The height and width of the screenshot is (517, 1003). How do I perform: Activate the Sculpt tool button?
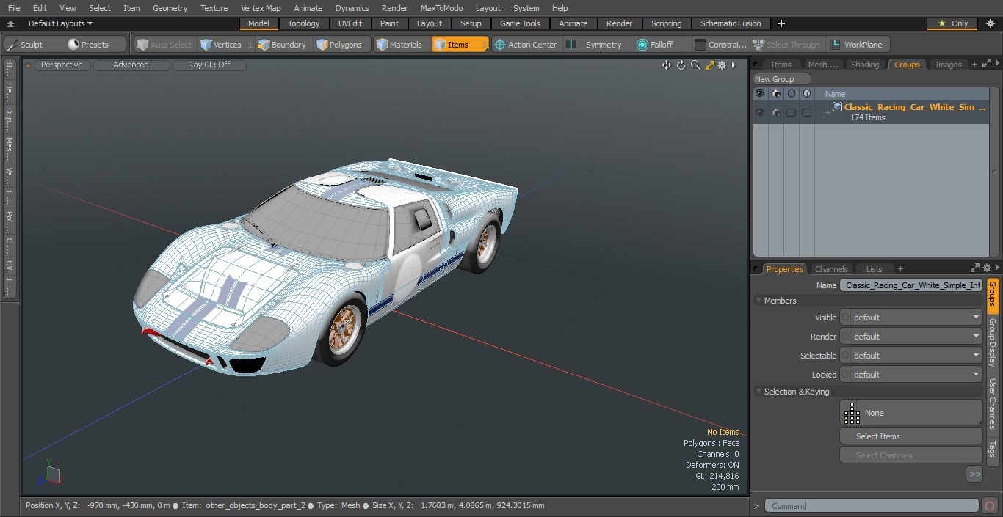[34, 45]
